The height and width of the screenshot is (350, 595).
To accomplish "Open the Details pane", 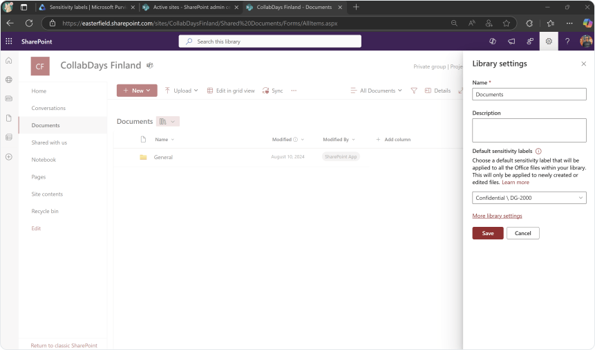I will [x=438, y=91].
